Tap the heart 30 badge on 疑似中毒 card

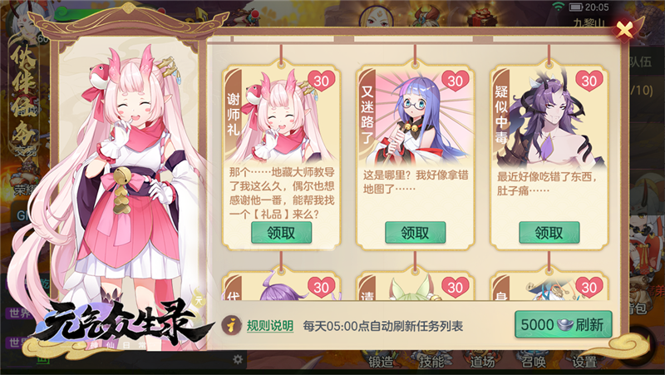589,81
